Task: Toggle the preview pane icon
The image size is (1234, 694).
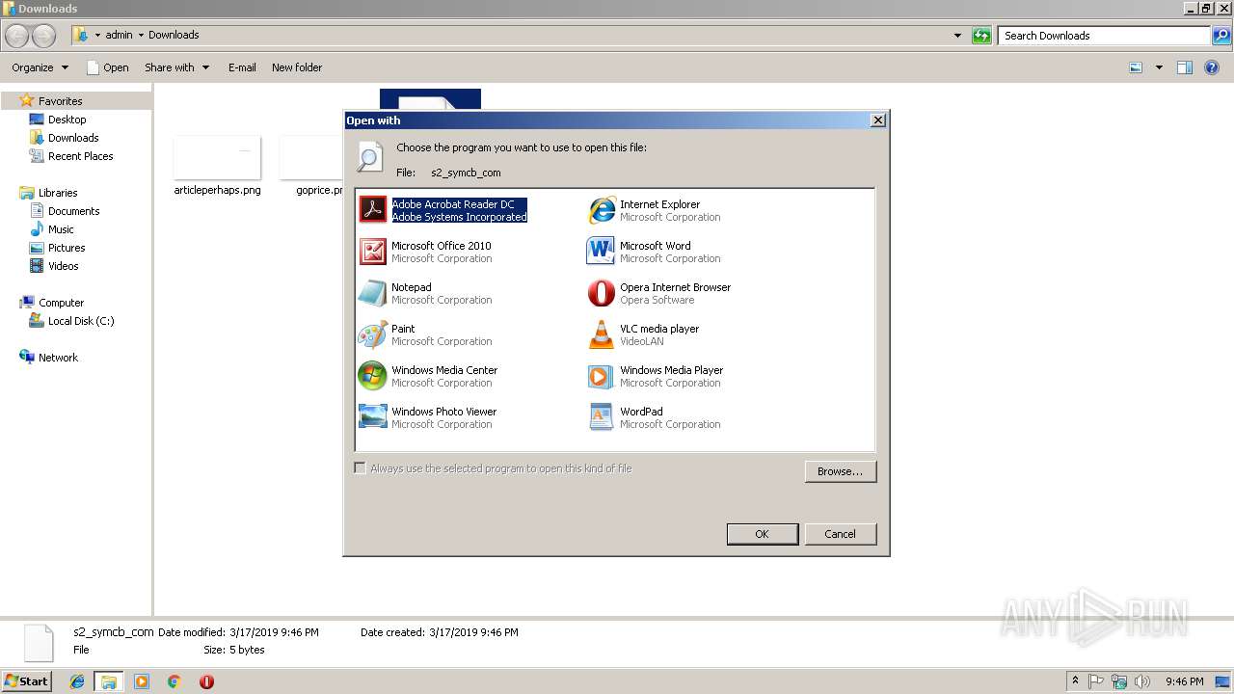Action: coord(1185,67)
